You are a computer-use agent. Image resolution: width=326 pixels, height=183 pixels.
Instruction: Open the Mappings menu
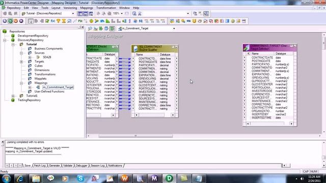coord(87,8)
